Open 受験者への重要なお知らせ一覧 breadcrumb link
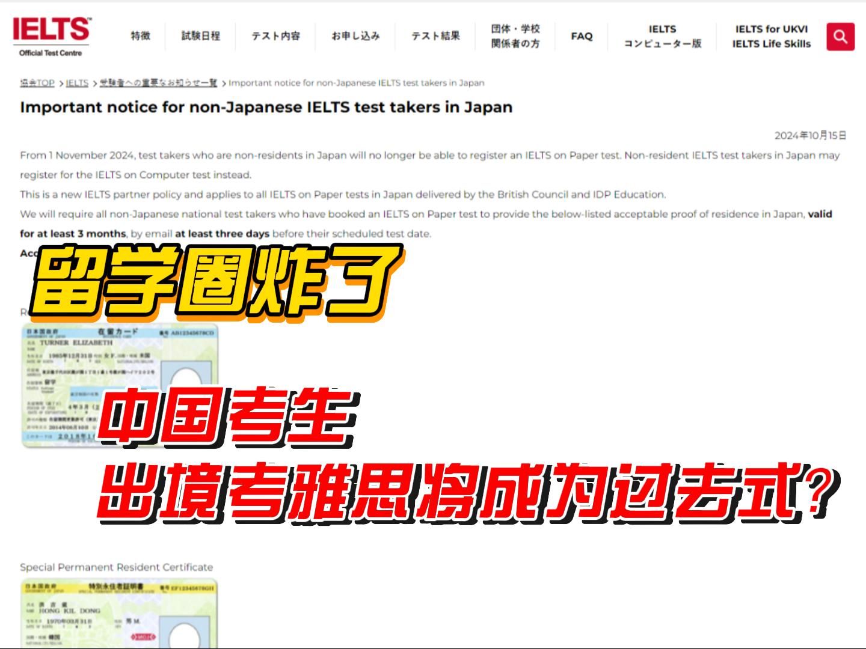Viewport: 866px width, 649px height. (158, 83)
